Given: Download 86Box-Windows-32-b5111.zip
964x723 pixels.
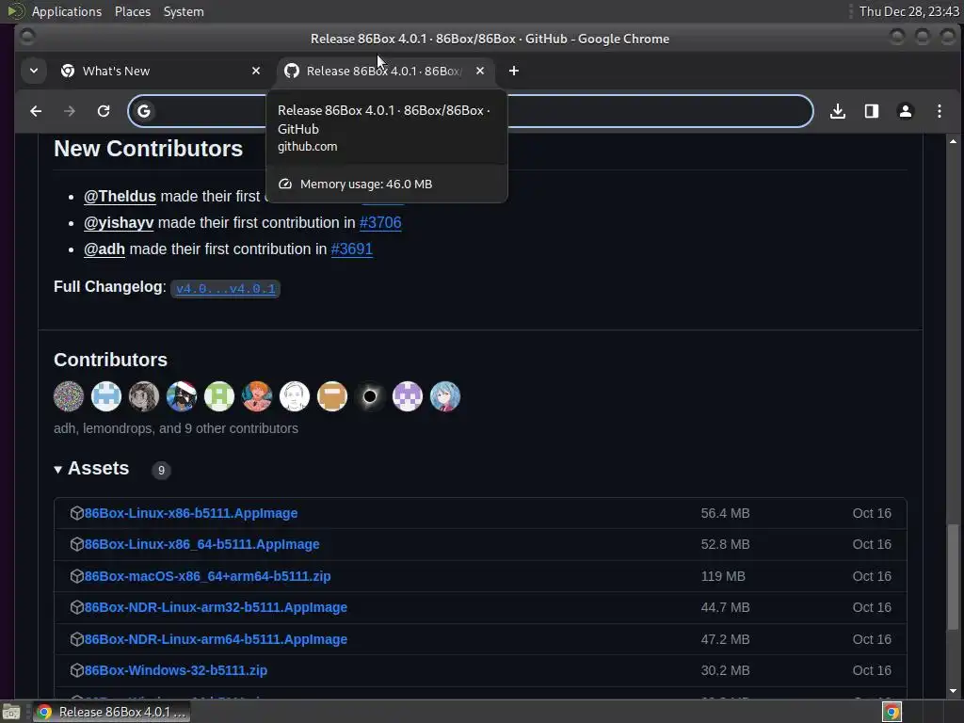Looking at the screenshot, I should tap(176, 670).
